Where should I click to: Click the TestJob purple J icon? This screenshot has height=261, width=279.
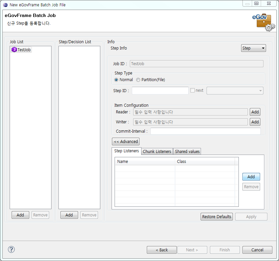(14, 50)
